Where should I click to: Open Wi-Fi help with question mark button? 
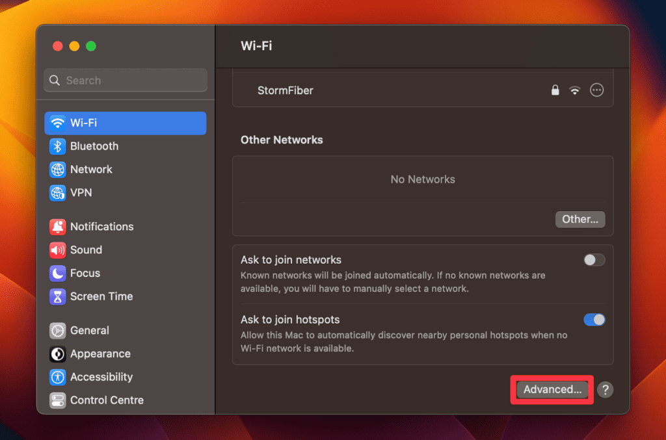[x=605, y=390]
